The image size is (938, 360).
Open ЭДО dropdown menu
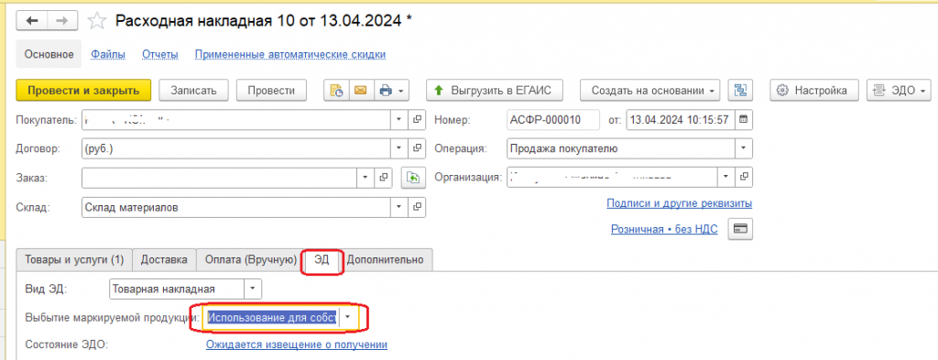click(x=900, y=91)
